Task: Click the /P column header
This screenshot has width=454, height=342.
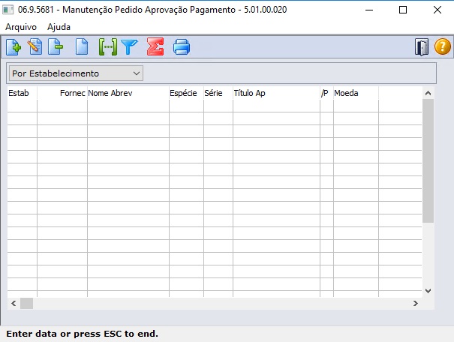Action: click(326, 93)
